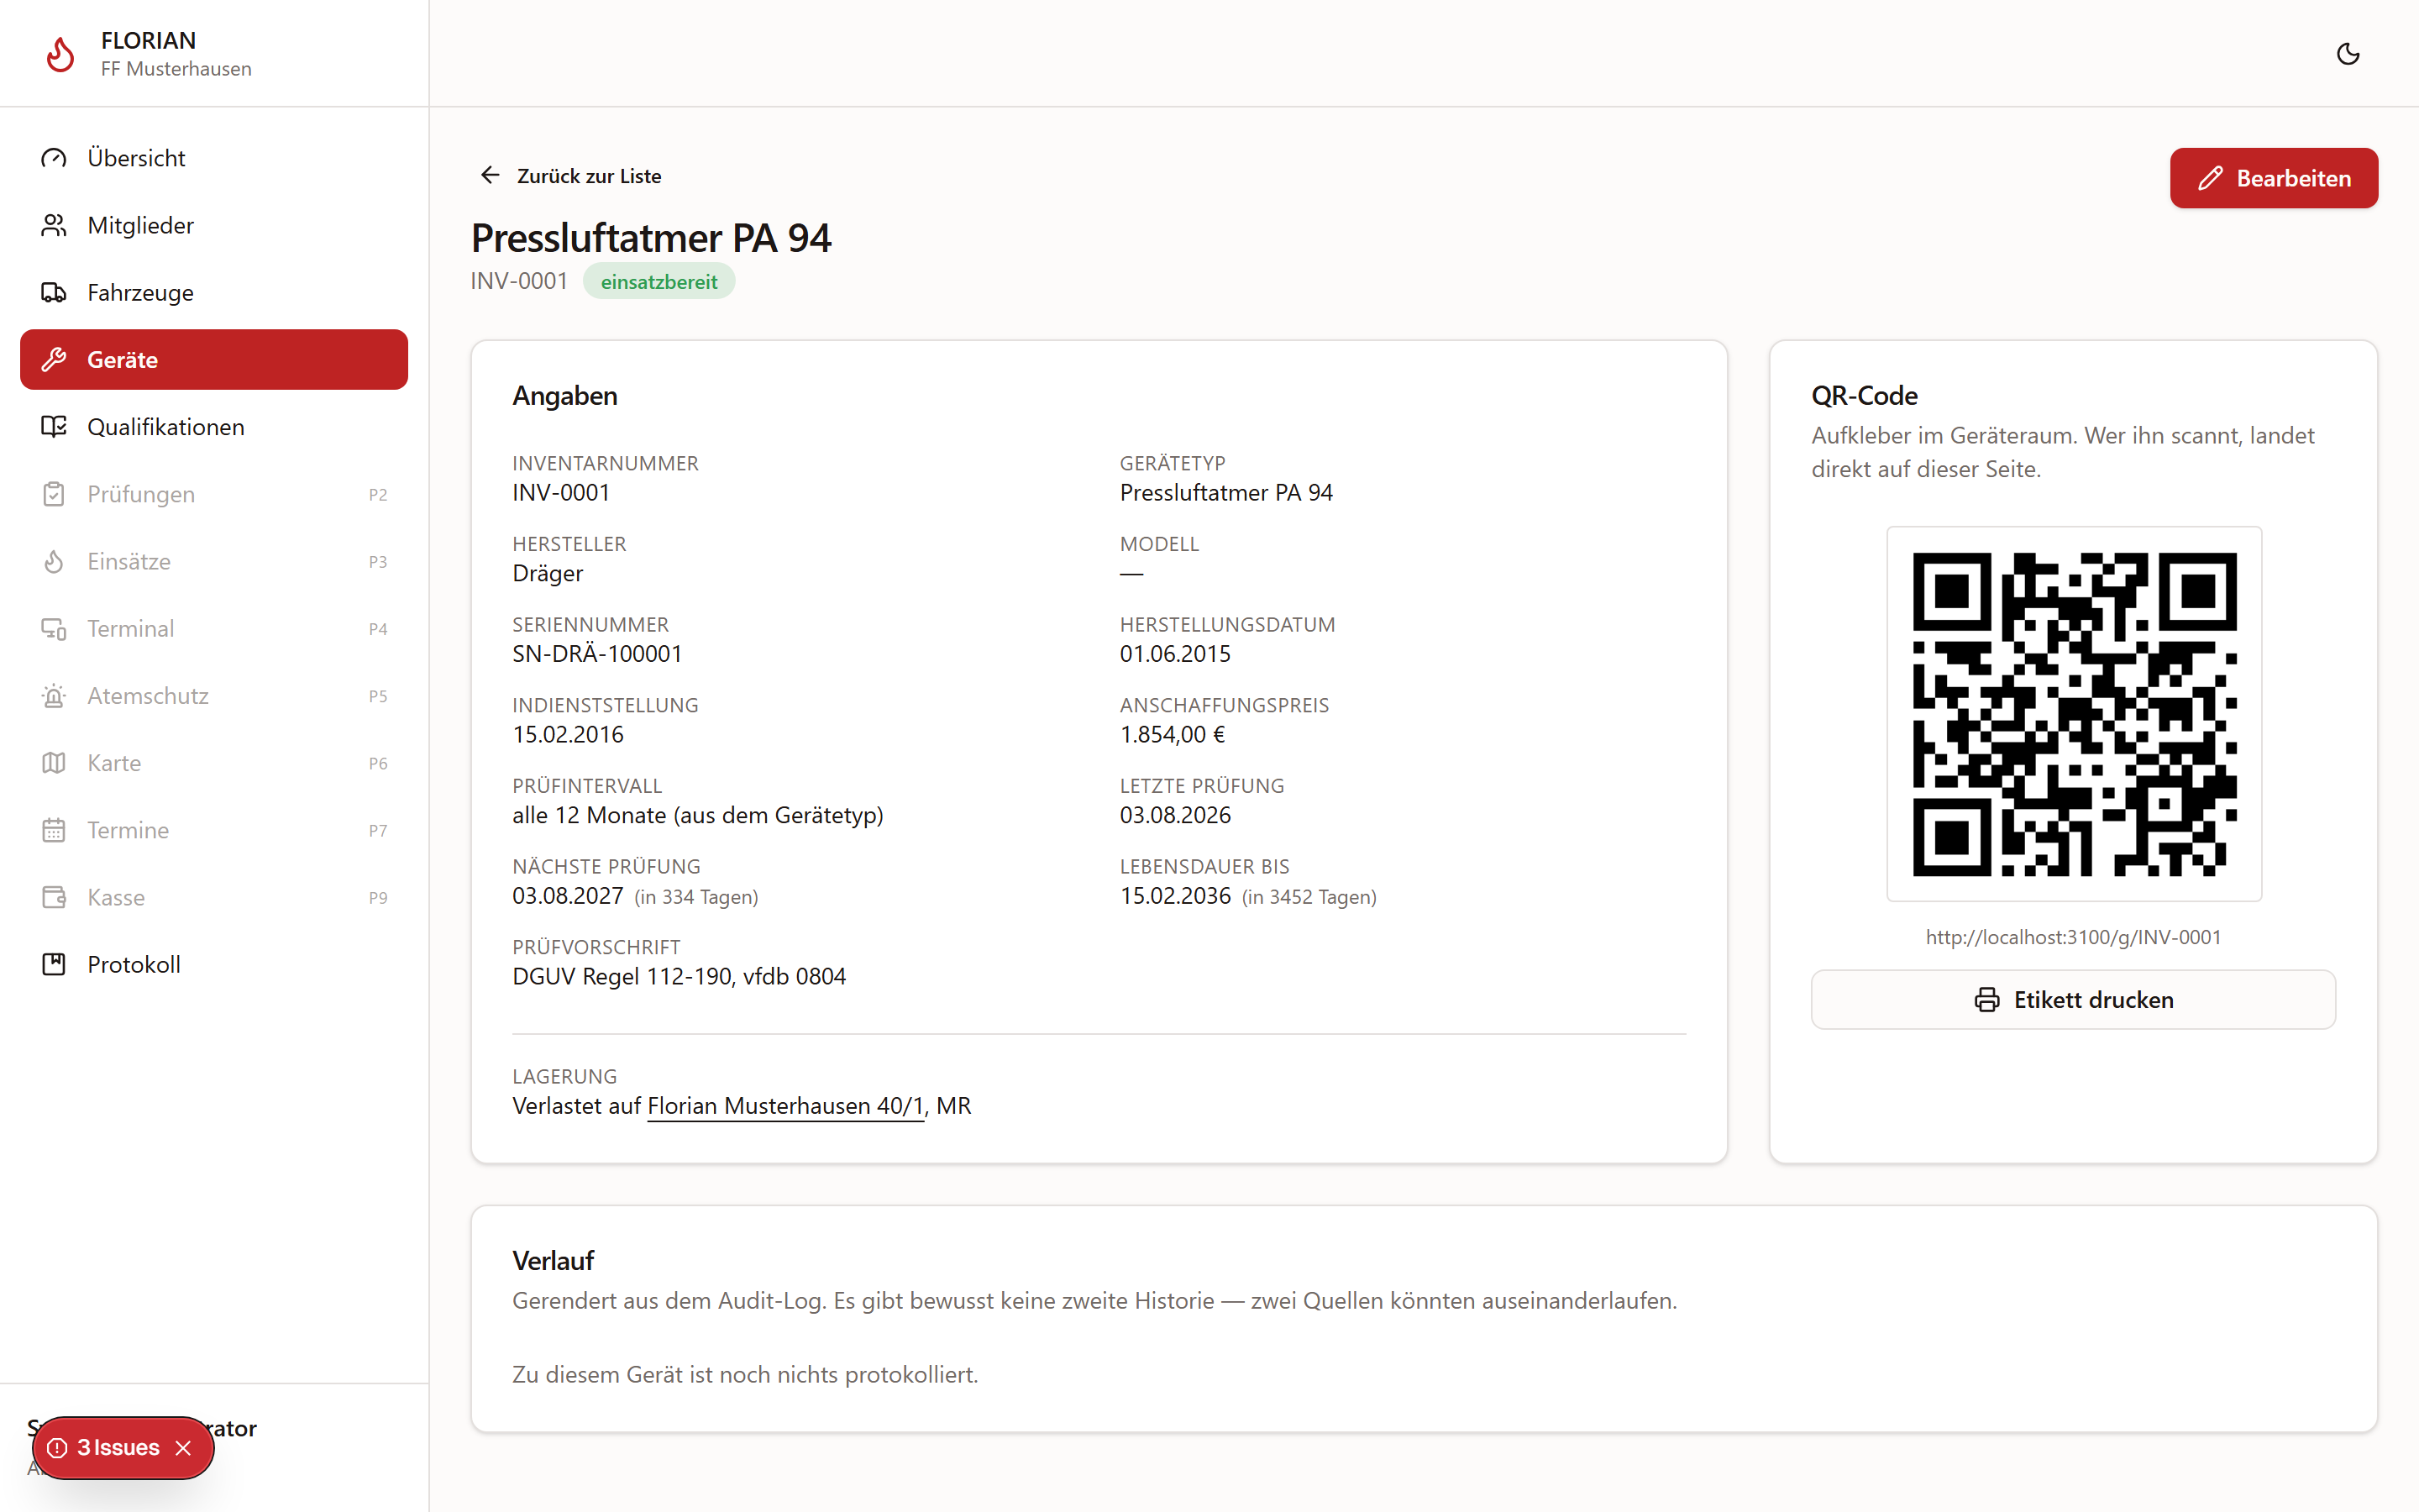Select the Geräte wrench icon
The height and width of the screenshot is (1512, 2419).
[x=54, y=359]
